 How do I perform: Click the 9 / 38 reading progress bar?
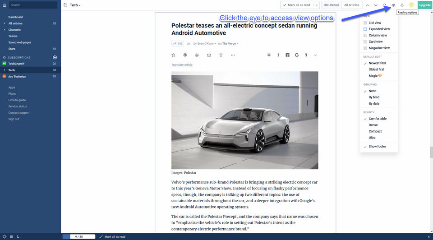(78, 237)
